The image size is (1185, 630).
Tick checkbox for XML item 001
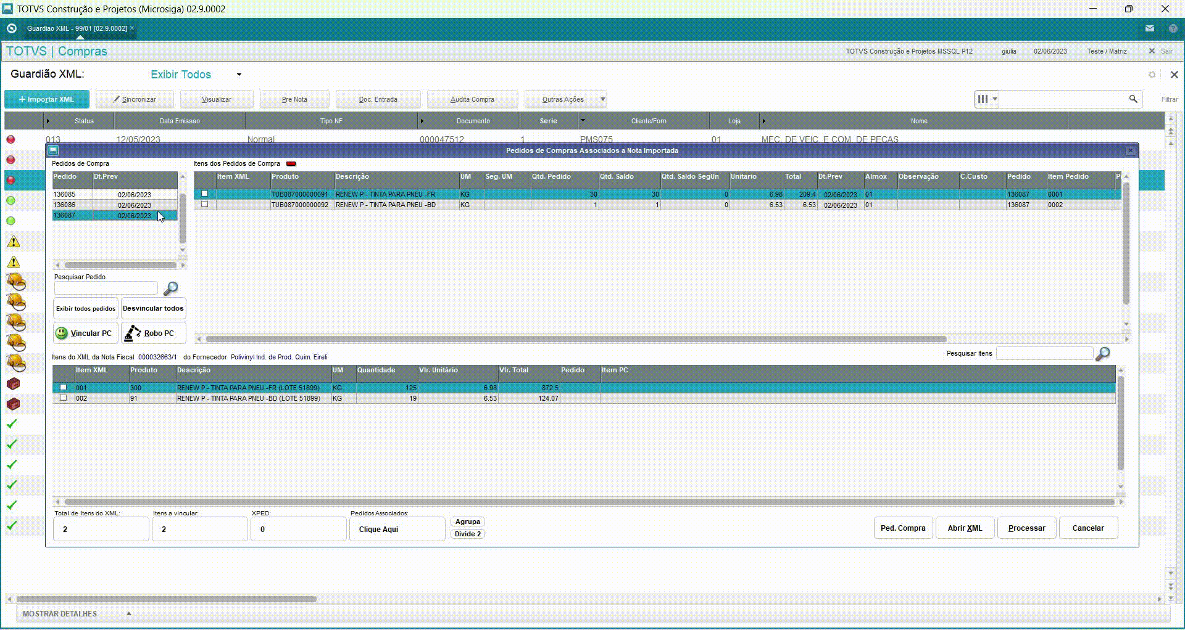click(63, 388)
